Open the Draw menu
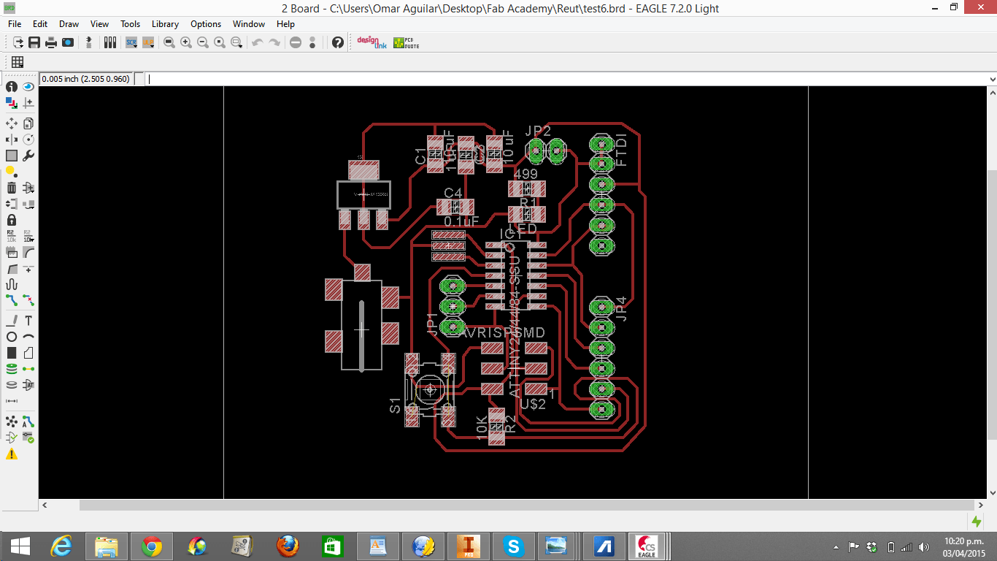The height and width of the screenshot is (561, 997). (x=69, y=24)
